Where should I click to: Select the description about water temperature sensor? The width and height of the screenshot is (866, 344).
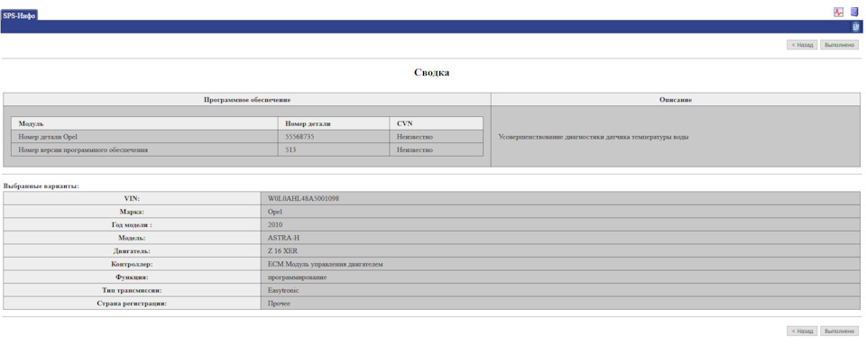pyautogui.click(x=594, y=137)
